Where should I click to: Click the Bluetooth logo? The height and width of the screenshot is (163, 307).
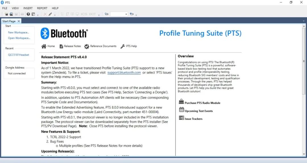64,33
